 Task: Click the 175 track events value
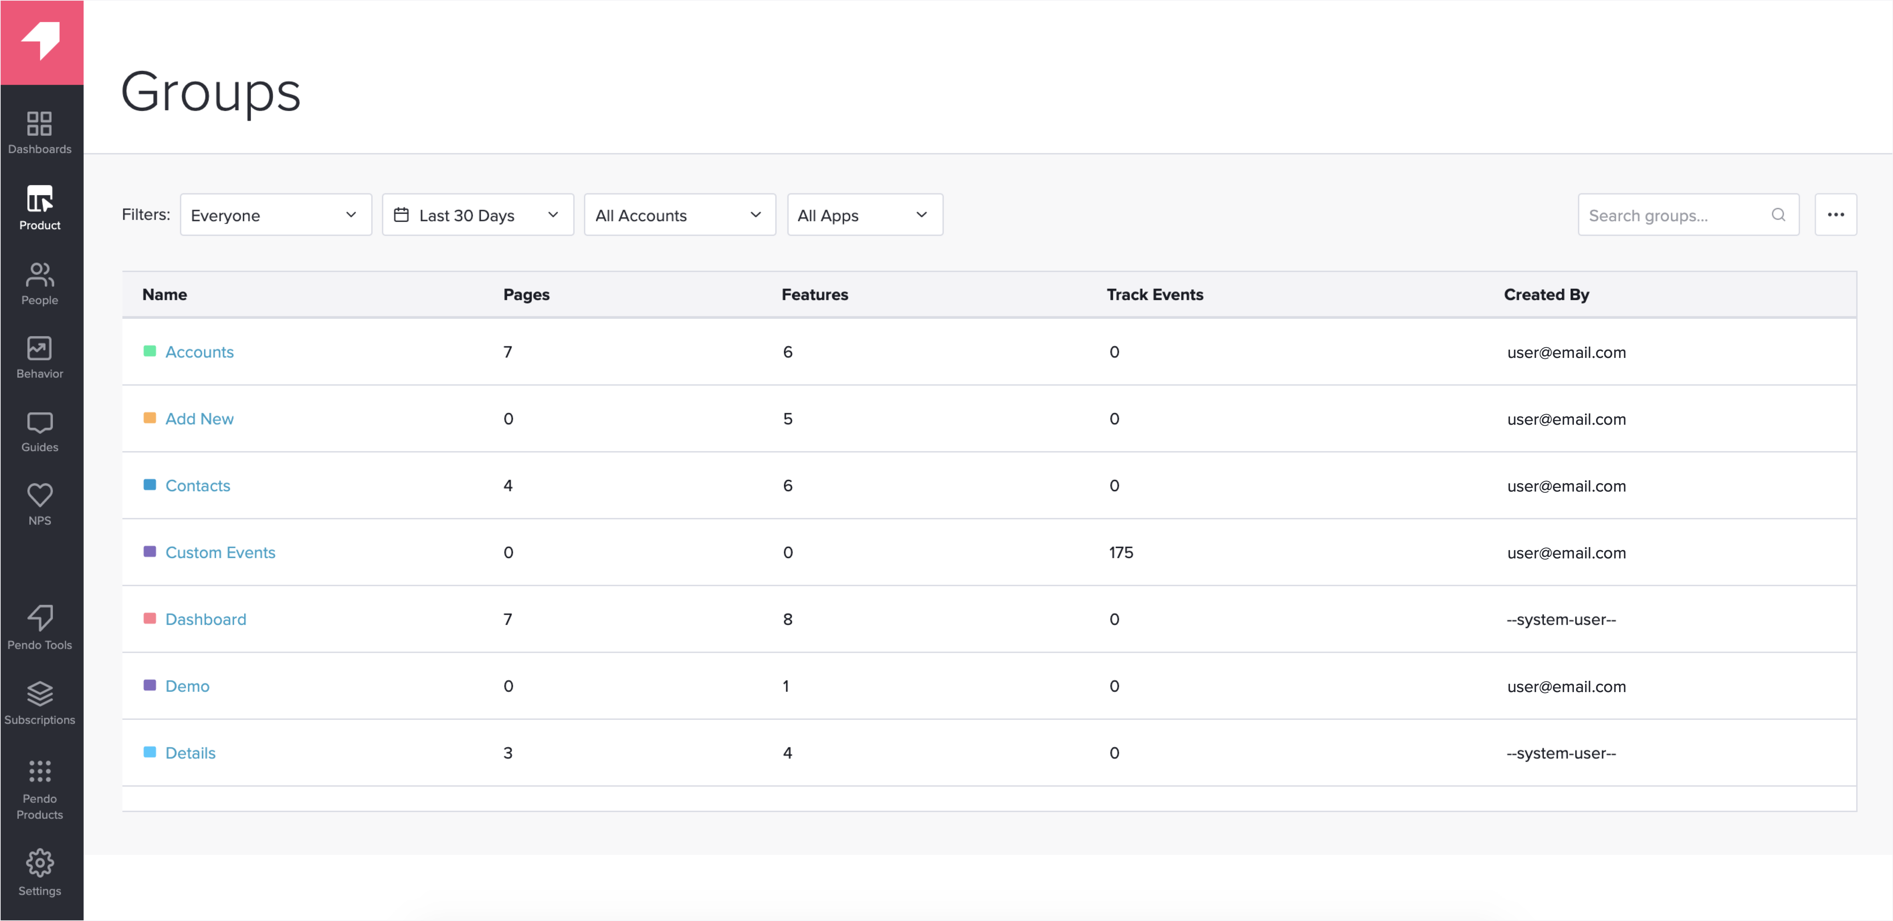pyautogui.click(x=1121, y=552)
